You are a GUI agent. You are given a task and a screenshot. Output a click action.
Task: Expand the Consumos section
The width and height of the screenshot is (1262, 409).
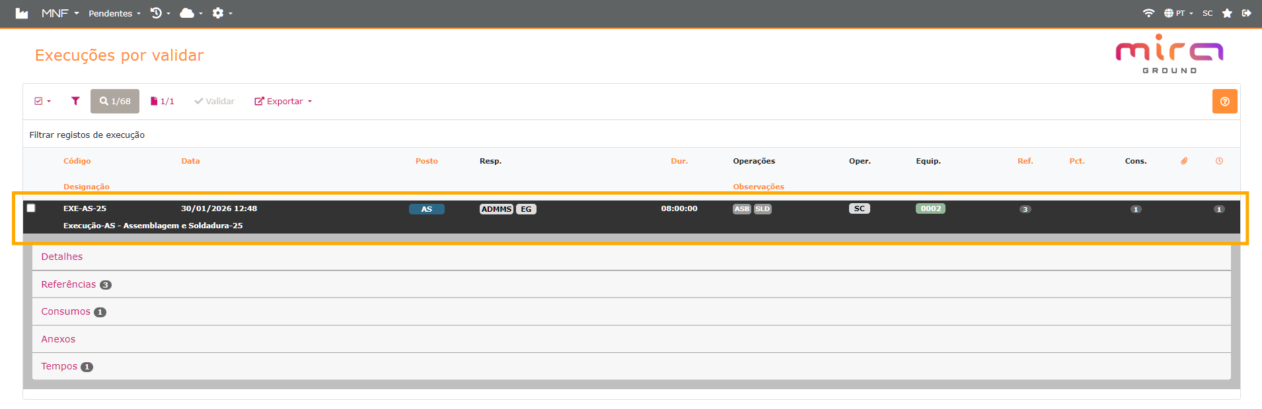click(x=66, y=311)
